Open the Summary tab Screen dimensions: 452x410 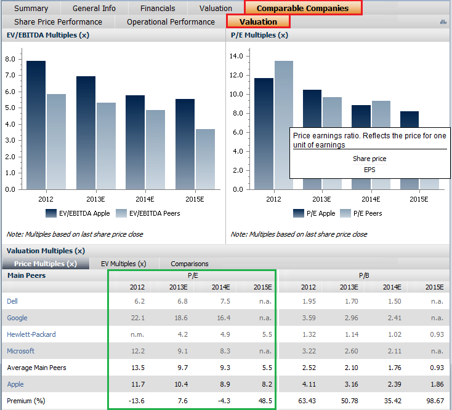(31, 9)
